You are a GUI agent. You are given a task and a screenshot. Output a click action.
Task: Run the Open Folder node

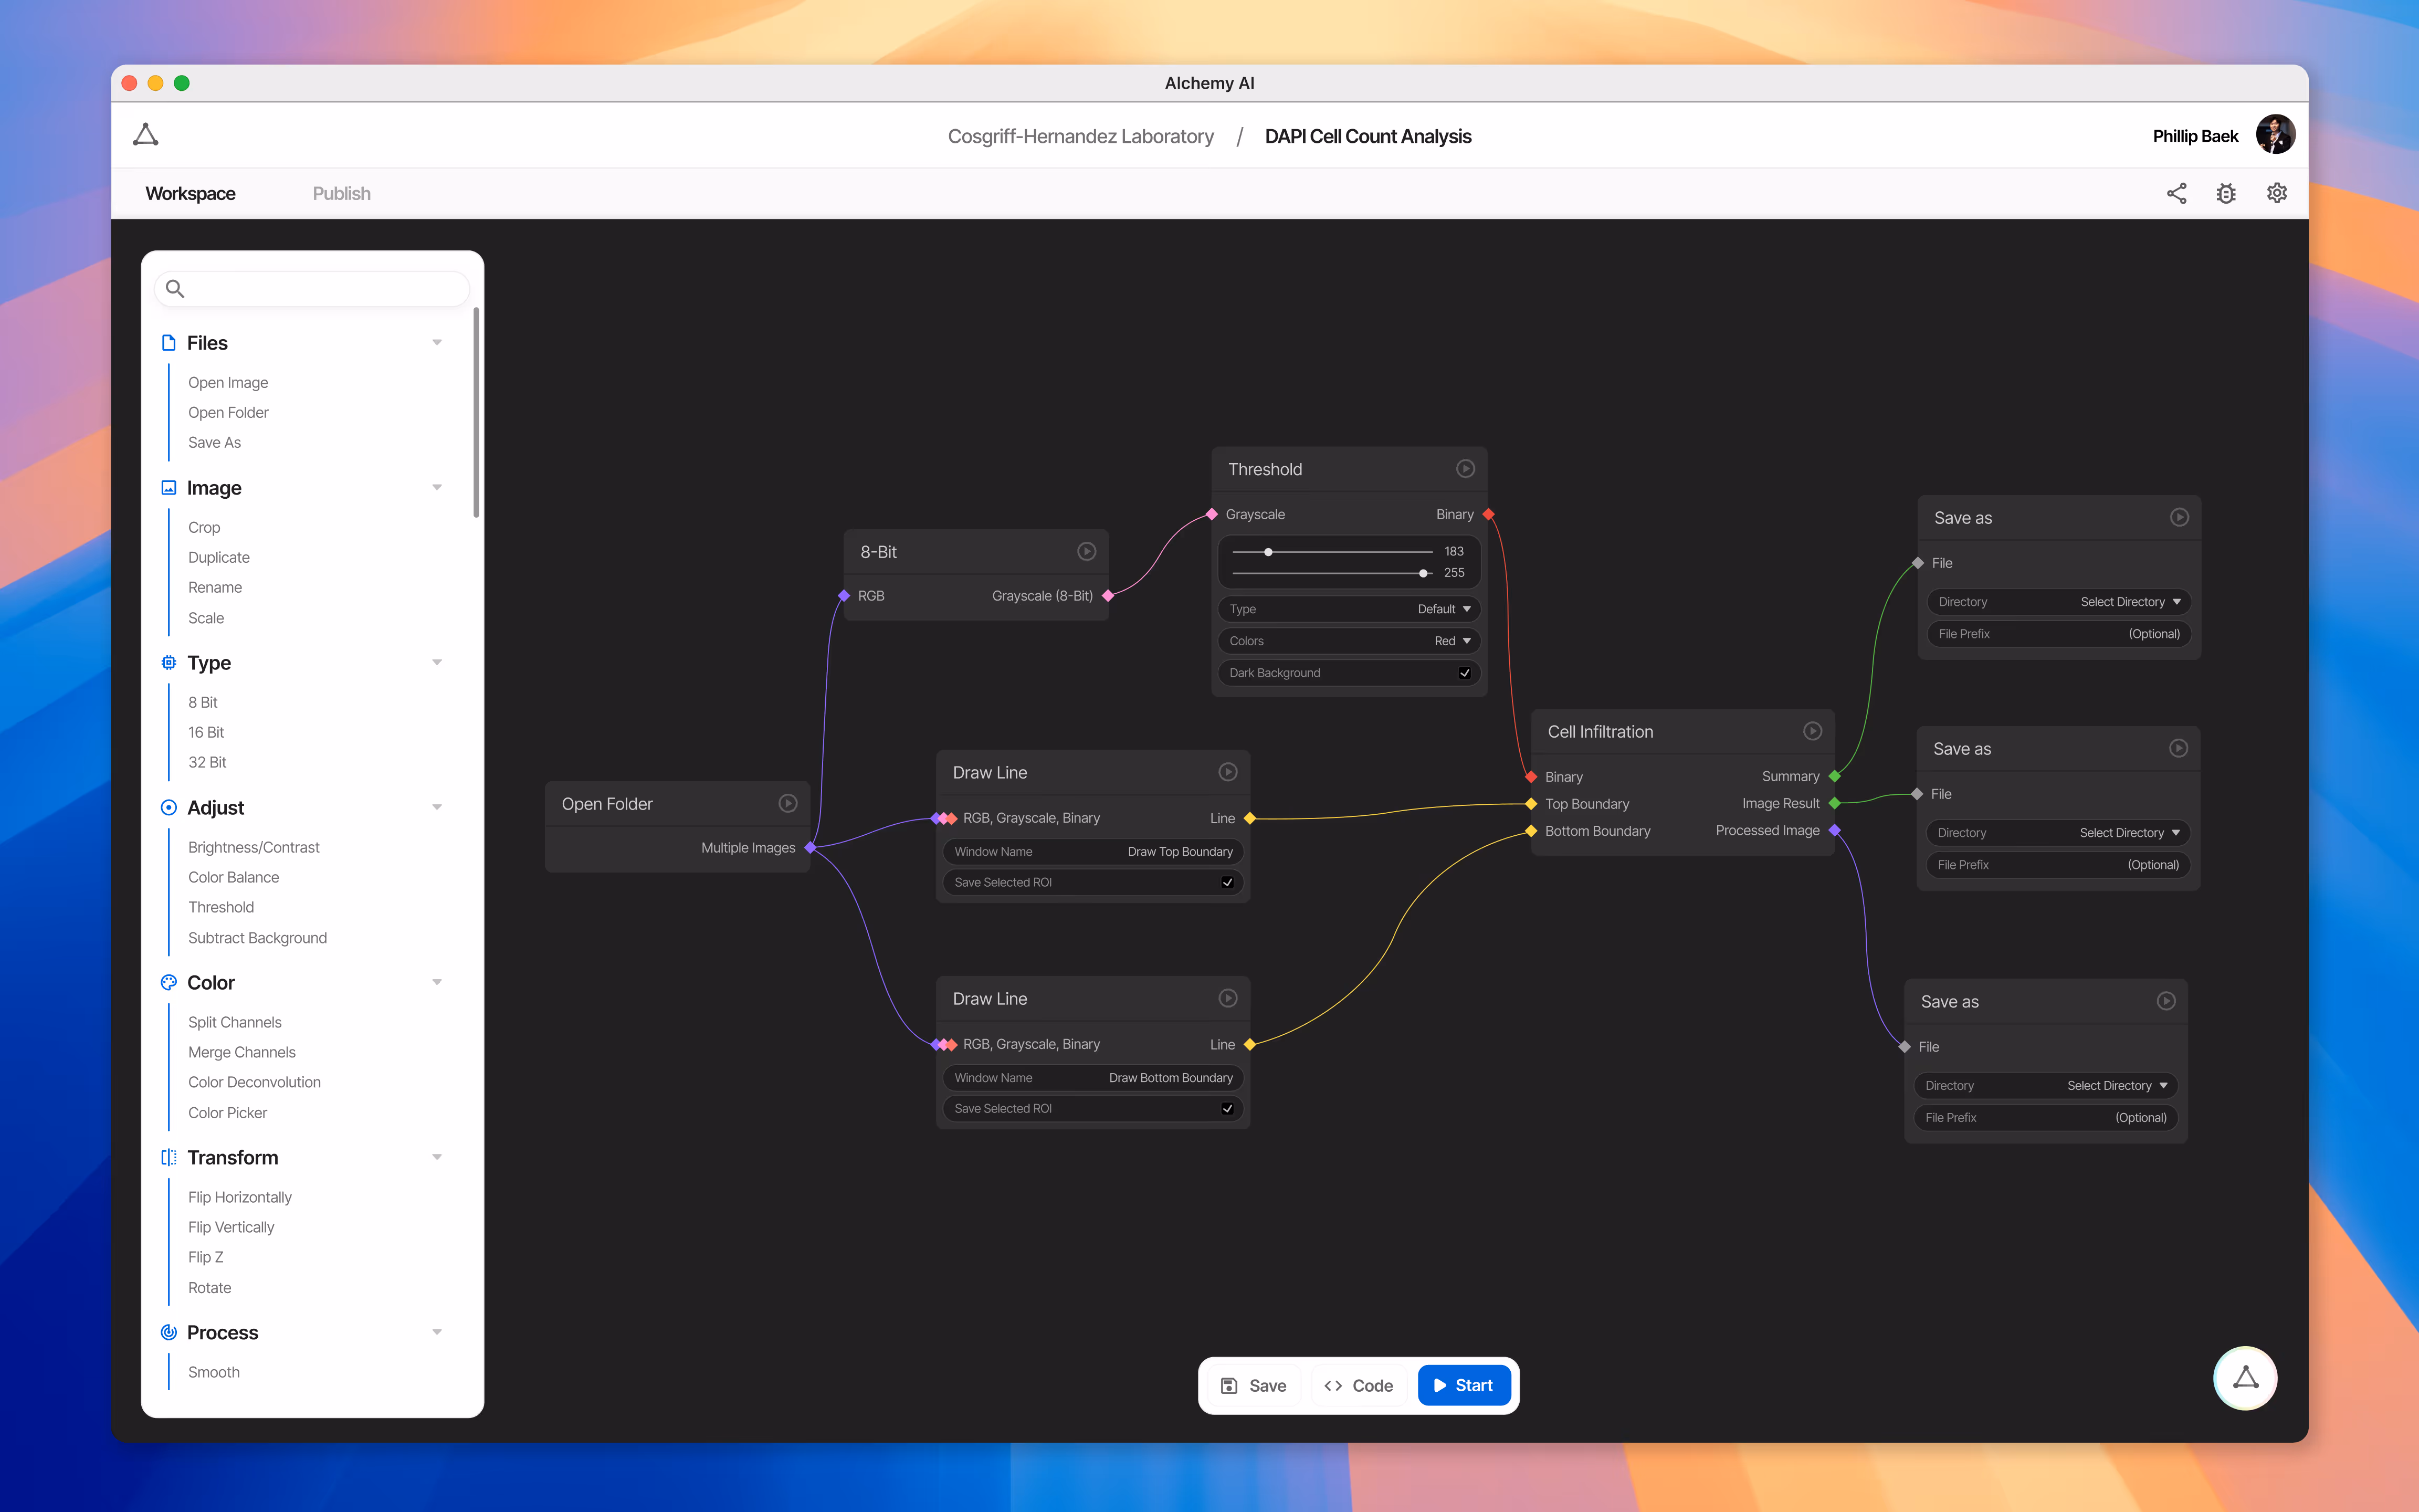coord(787,803)
